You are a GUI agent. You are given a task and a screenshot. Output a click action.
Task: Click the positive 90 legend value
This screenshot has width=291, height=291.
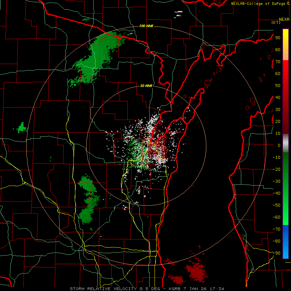(x=278, y=38)
